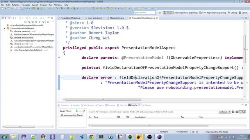Open the Navigate menu
Image resolution: width=250 pixels, height=140 pixels.
pyautogui.click(x=26, y=5)
